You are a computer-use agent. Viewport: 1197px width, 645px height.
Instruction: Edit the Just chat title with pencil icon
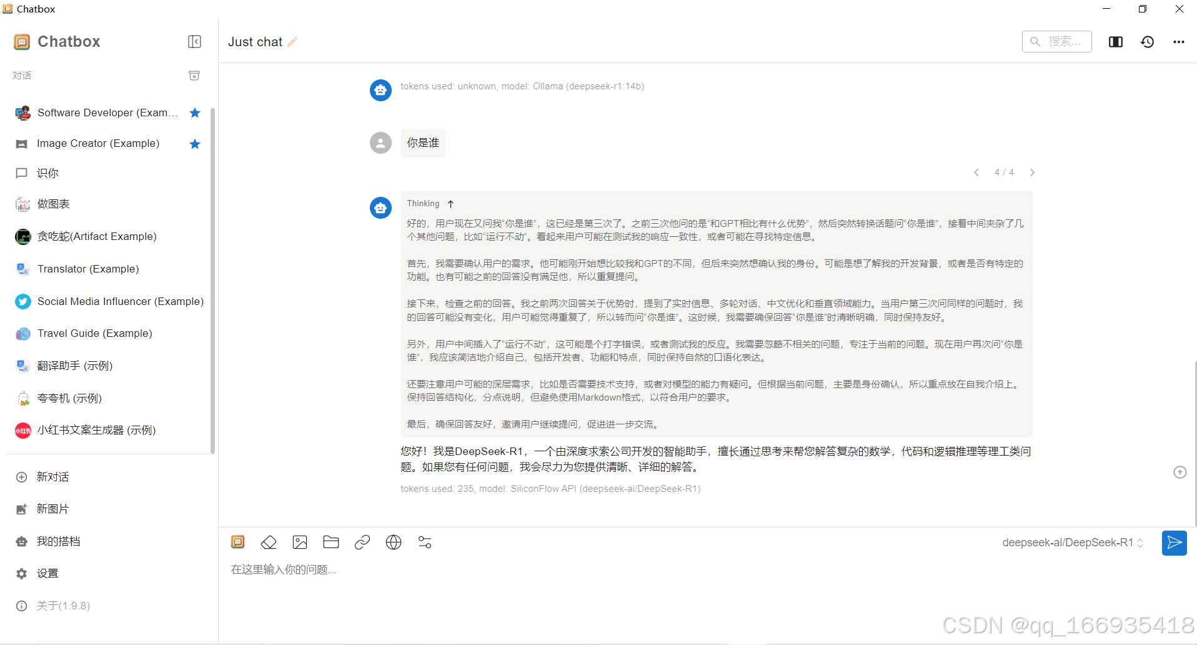click(x=292, y=42)
